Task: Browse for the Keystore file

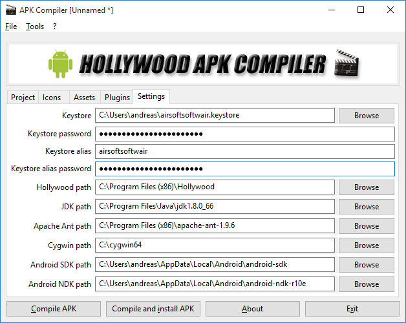Action: (x=367, y=116)
